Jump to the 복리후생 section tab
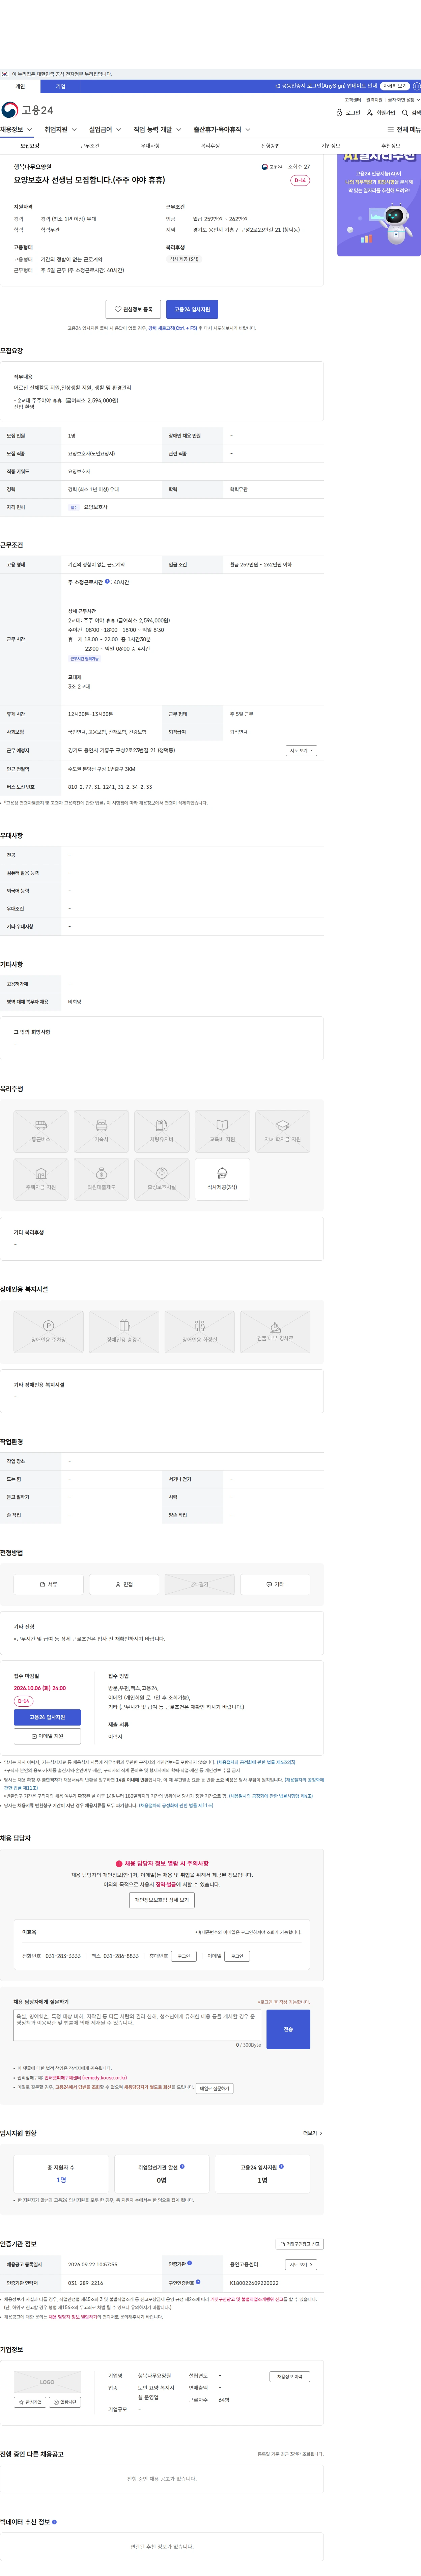 (210, 146)
